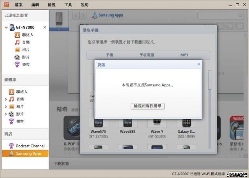This screenshot has height=178, width=249.
Task: Open library 播客 podcast icon
Action: (11, 122)
